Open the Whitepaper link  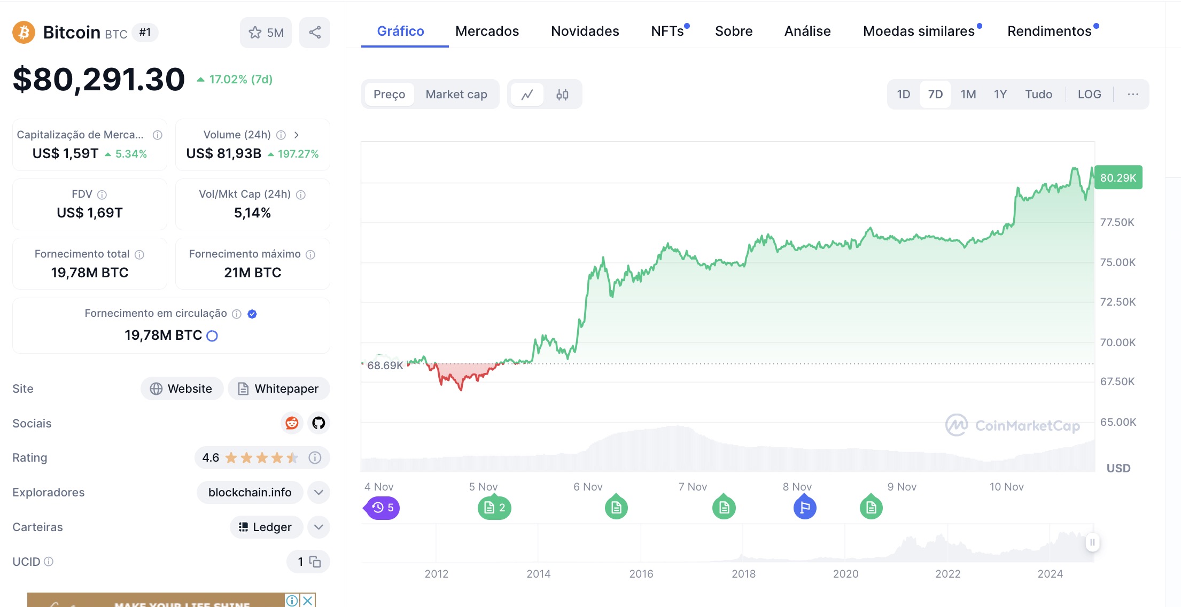click(279, 388)
